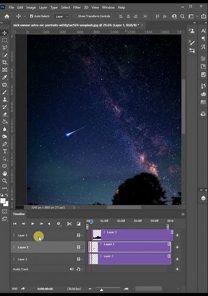Add media to Layer 3 track
The width and height of the screenshot is (208, 296).
(x=177, y=235)
